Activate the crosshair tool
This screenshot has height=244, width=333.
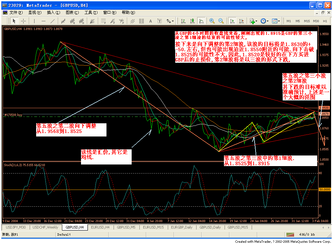pos(23,21)
